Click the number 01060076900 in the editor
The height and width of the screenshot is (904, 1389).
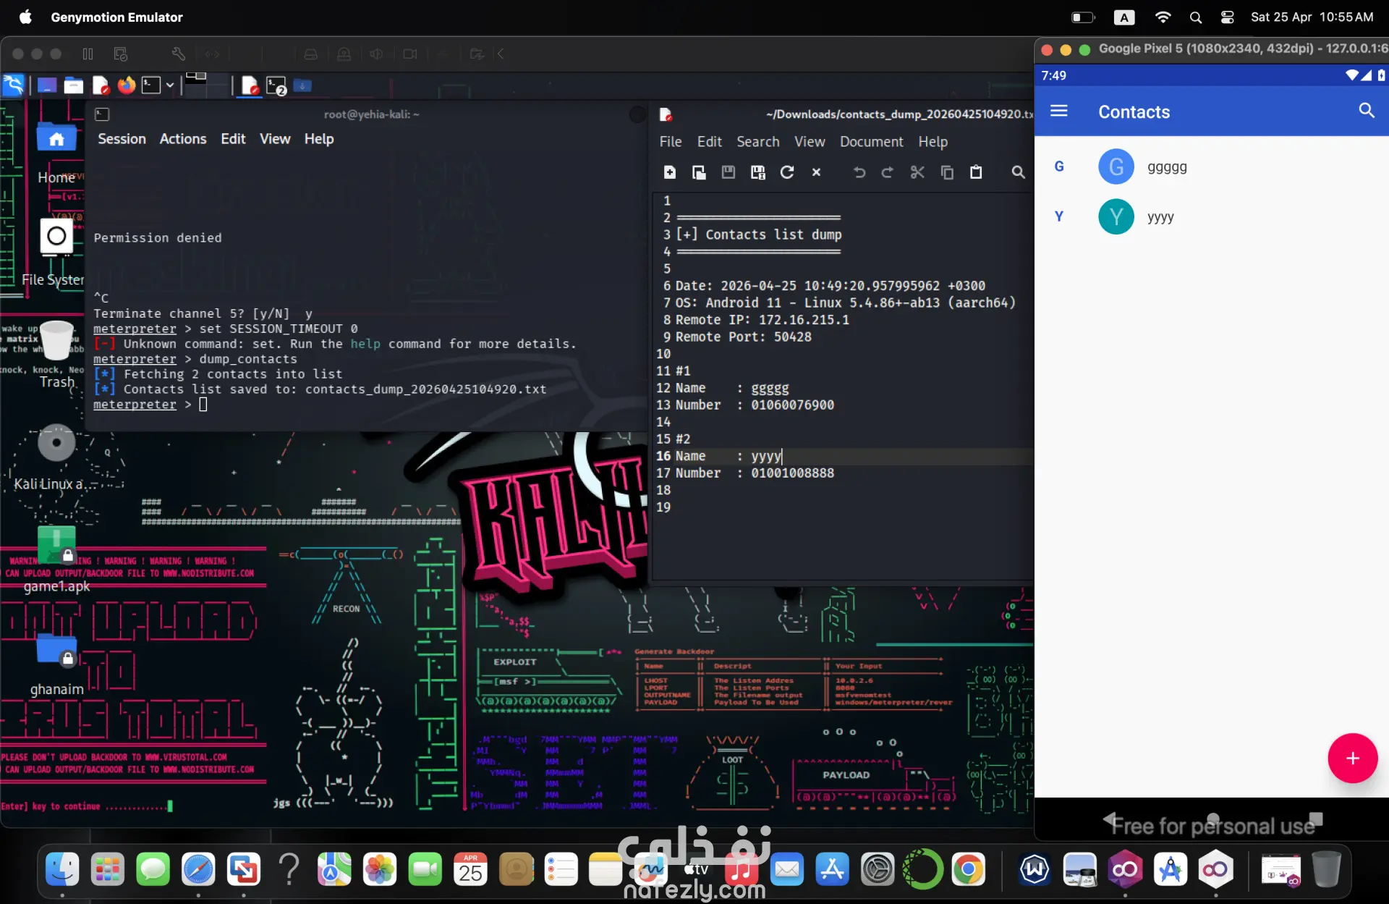point(792,405)
